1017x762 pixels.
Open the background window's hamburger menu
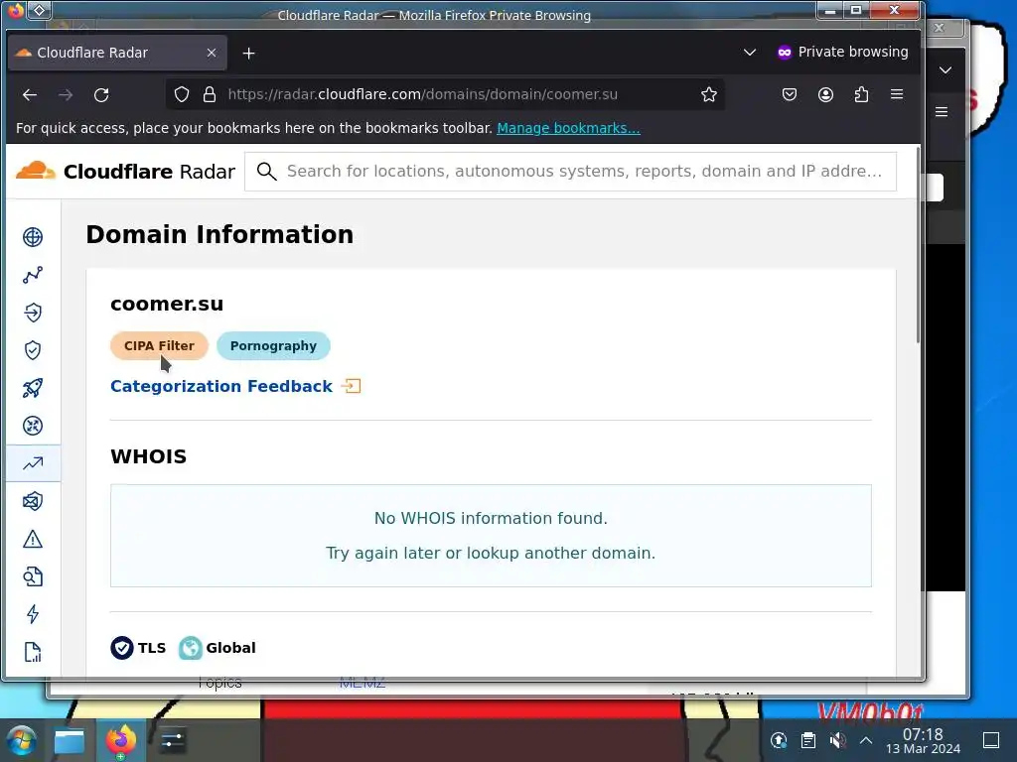(942, 111)
